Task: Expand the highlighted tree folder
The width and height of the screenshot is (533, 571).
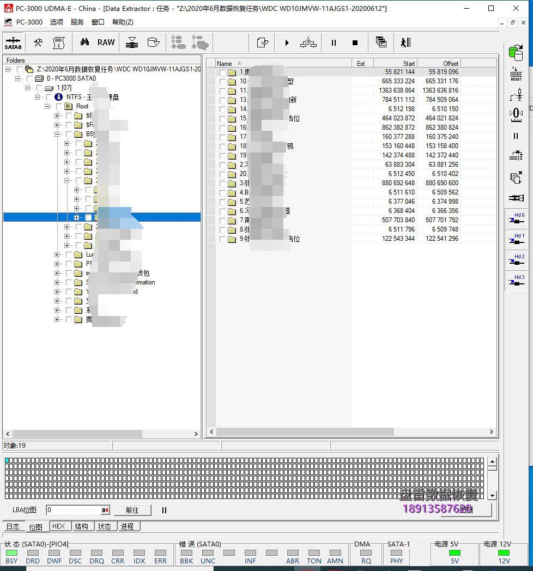Action: coord(76,217)
